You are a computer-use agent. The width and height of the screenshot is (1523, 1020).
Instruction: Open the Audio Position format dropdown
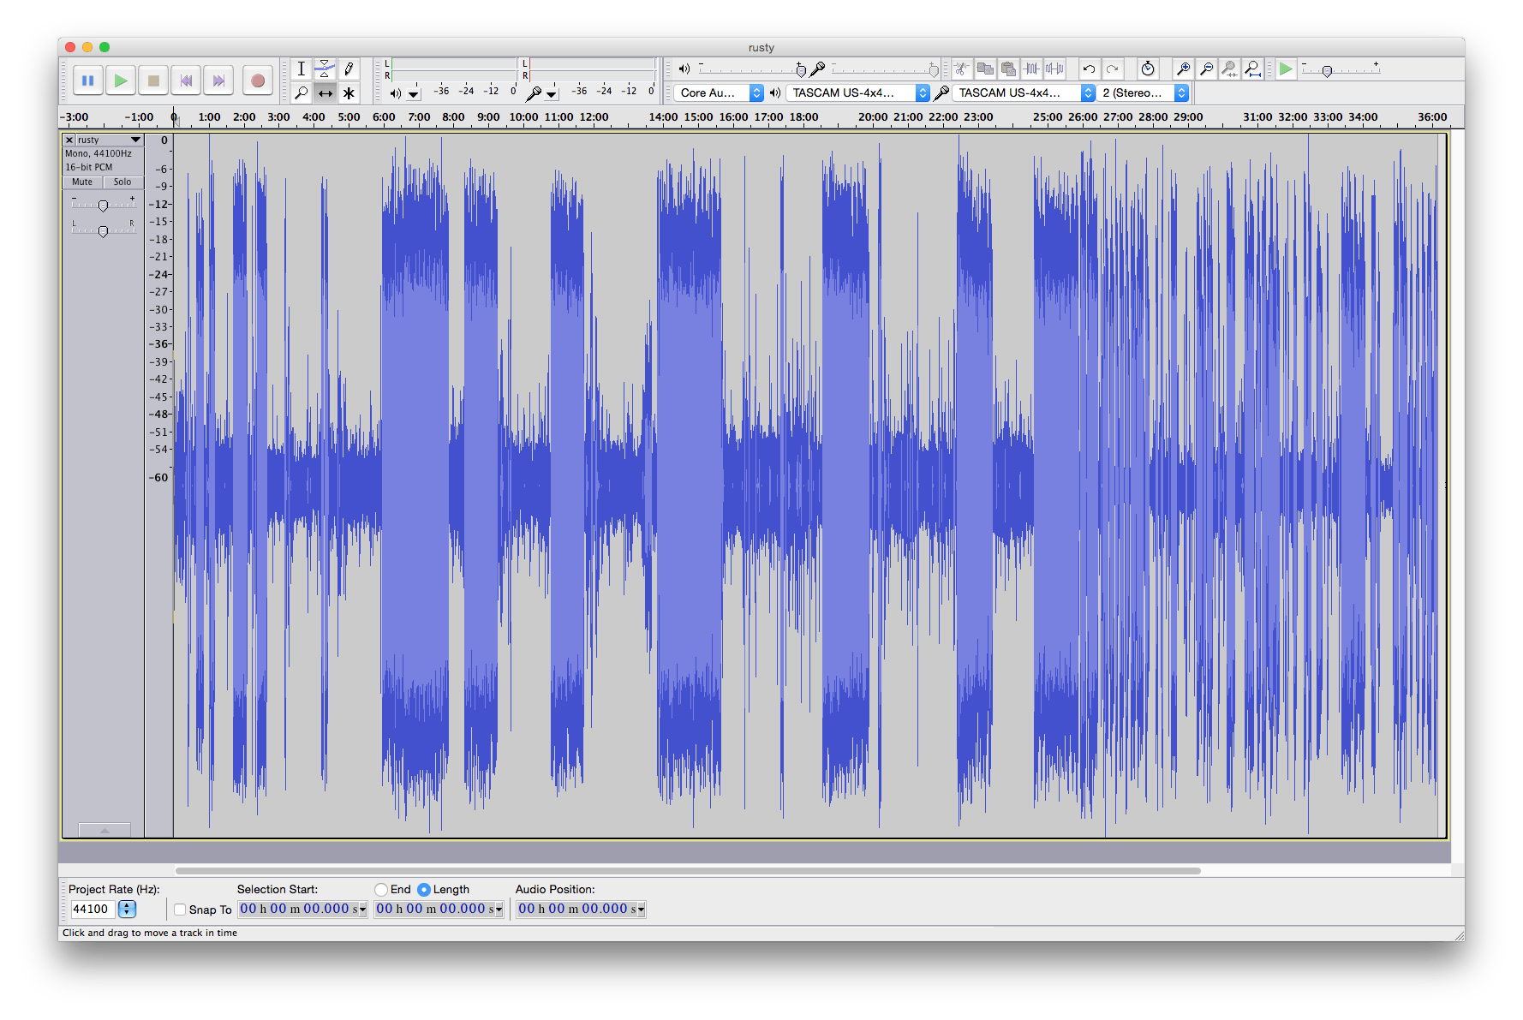tap(641, 910)
